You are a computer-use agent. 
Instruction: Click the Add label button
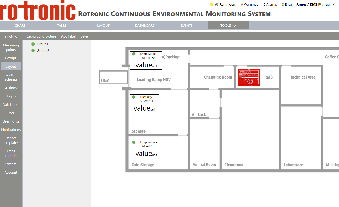[x=68, y=36]
